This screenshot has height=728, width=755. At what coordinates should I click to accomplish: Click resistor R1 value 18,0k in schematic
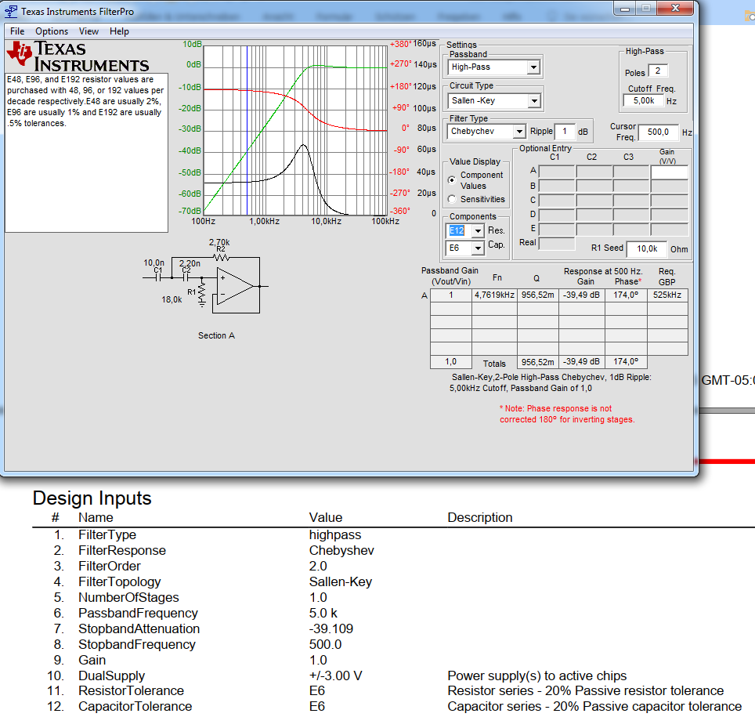coord(172,299)
